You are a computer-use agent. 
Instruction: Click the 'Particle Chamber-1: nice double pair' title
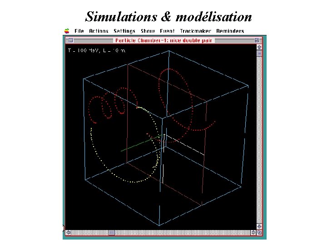click(163, 40)
